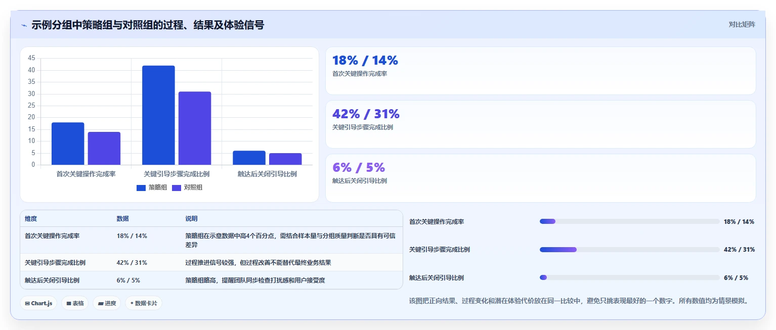This screenshot has height=330, width=776.
Task: Click the 42% / 31% value beside progress bar
Action: pyautogui.click(x=739, y=250)
